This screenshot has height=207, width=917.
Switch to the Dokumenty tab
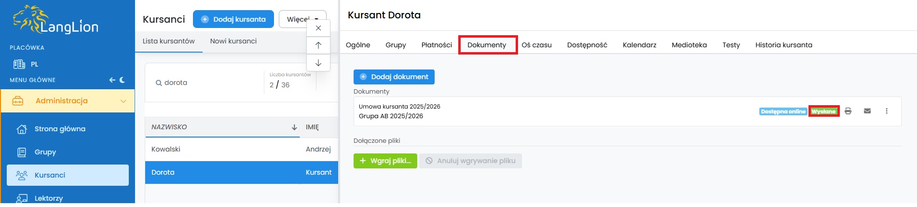(x=487, y=45)
